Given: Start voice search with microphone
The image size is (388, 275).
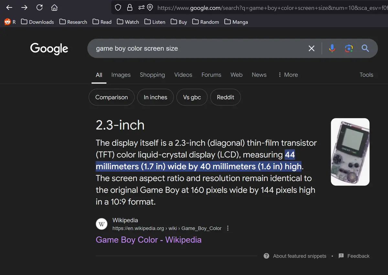Looking at the screenshot, I should (x=332, y=49).
